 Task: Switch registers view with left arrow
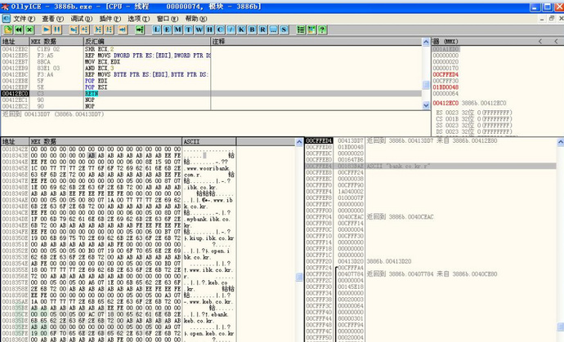(x=540, y=42)
